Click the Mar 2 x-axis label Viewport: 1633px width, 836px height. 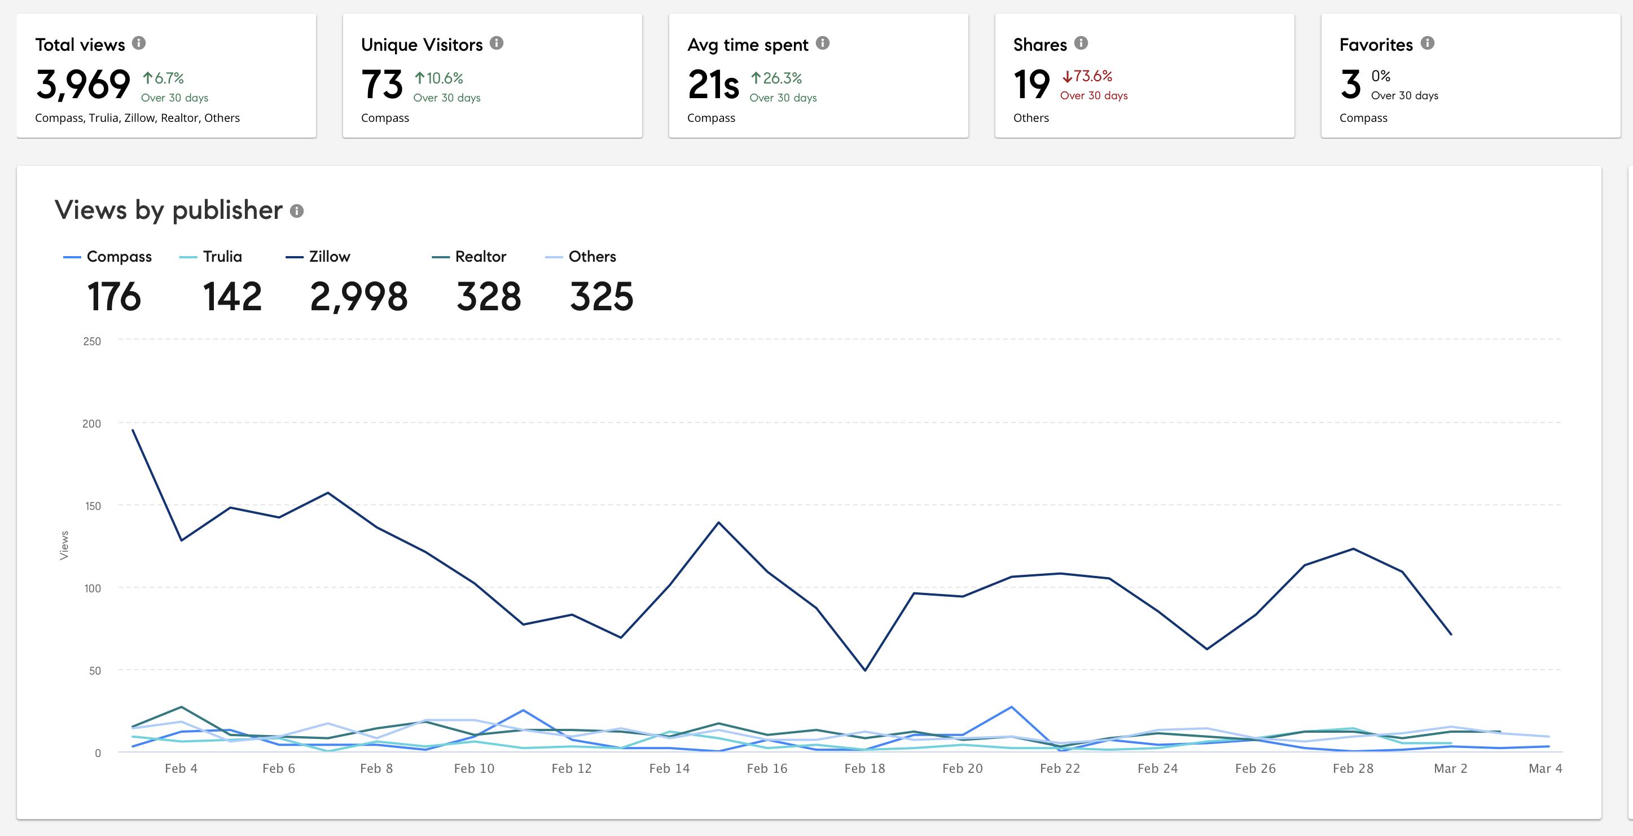click(1450, 769)
